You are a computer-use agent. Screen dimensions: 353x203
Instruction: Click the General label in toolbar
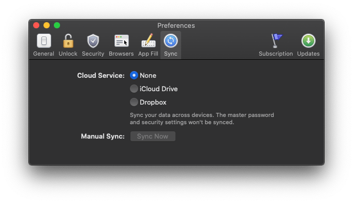tap(43, 54)
